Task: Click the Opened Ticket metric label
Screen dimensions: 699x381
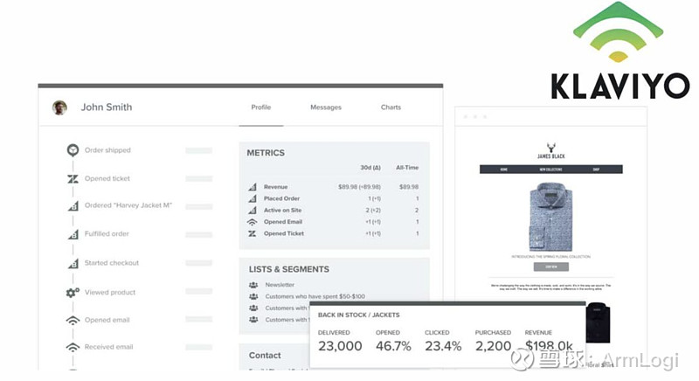Action: click(x=283, y=233)
